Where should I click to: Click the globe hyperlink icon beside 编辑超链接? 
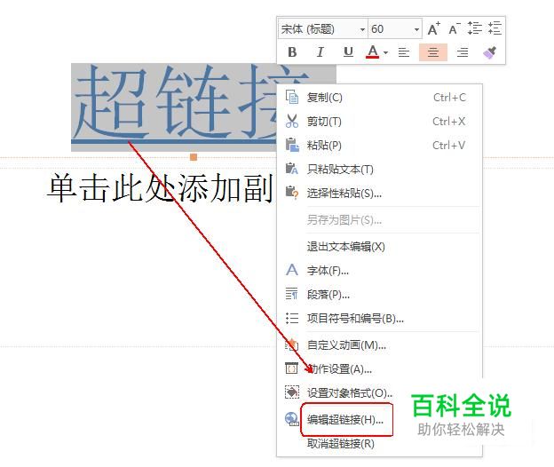click(292, 419)
